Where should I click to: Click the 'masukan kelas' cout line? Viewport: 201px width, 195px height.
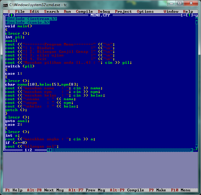point(55,95)
